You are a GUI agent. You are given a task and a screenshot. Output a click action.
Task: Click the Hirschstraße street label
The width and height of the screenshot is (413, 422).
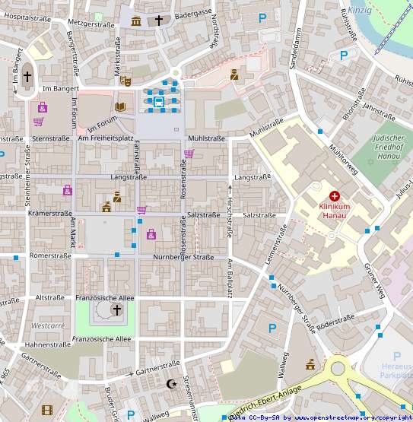point(230,217)
